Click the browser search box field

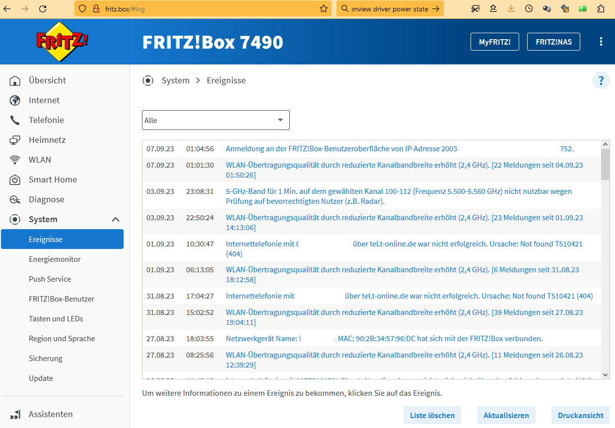390,8
